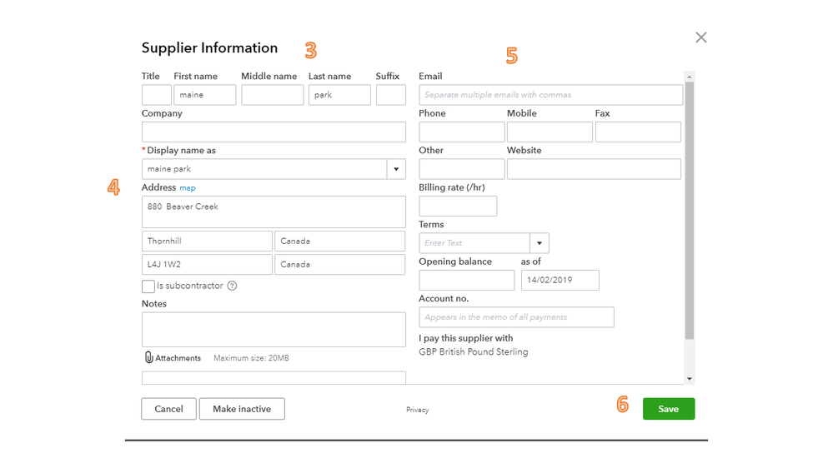Tick the Is subcontractor checkbox
Viewport: 833px width, 468px height.
pos(148,286)
